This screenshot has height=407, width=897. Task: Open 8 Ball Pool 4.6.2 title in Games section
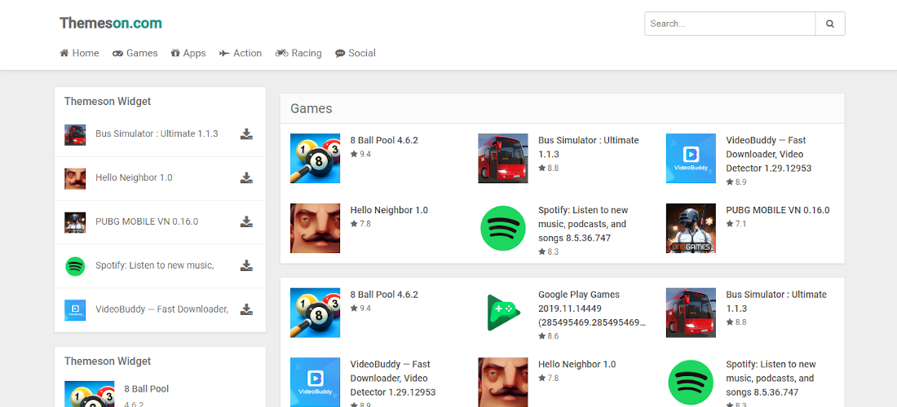384,140
